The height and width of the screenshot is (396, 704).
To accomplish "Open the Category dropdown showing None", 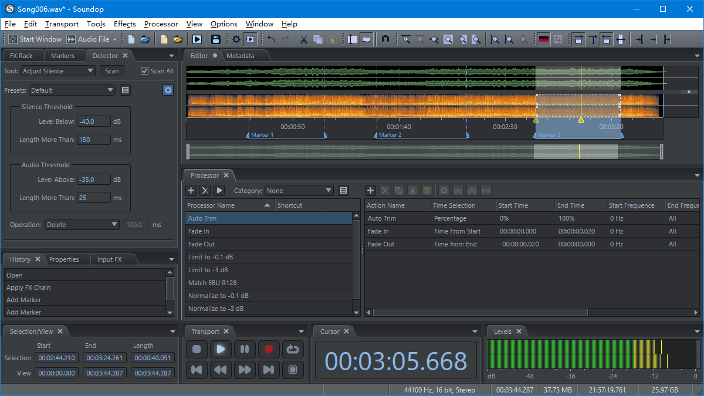I will tap(299, 191).
